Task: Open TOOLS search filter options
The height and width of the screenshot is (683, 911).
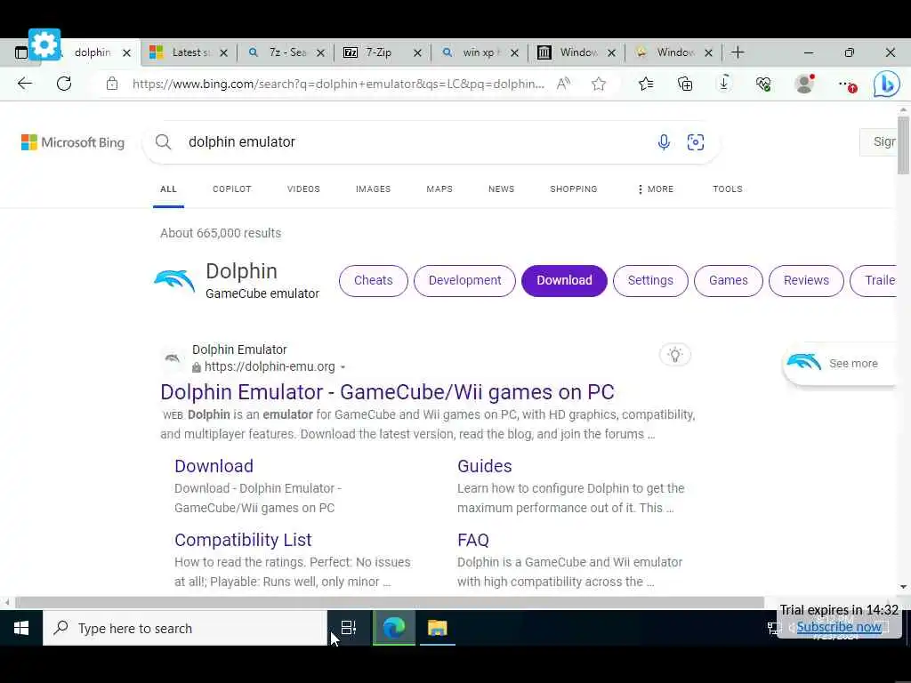Action: [x=728, y=189]
